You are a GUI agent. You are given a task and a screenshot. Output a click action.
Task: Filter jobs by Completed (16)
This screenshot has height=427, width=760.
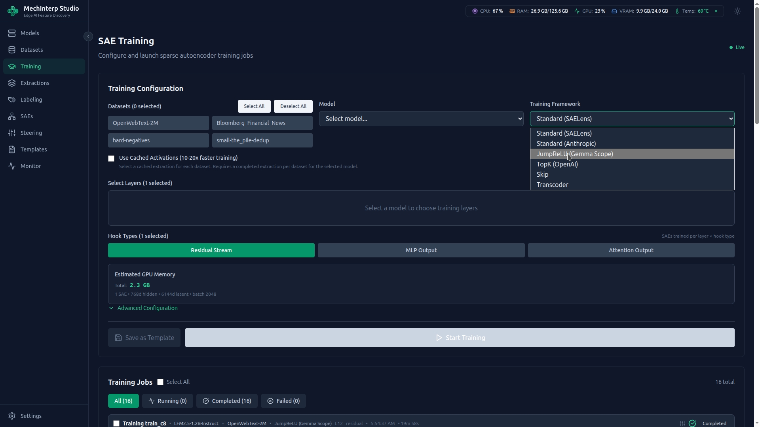click(227, 401)
